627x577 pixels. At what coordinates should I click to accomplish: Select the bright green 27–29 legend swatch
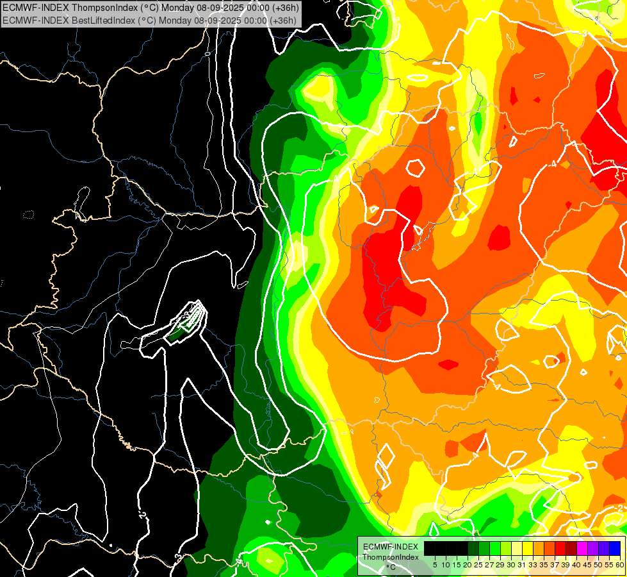pyautogui.click(x=495, y=549)
